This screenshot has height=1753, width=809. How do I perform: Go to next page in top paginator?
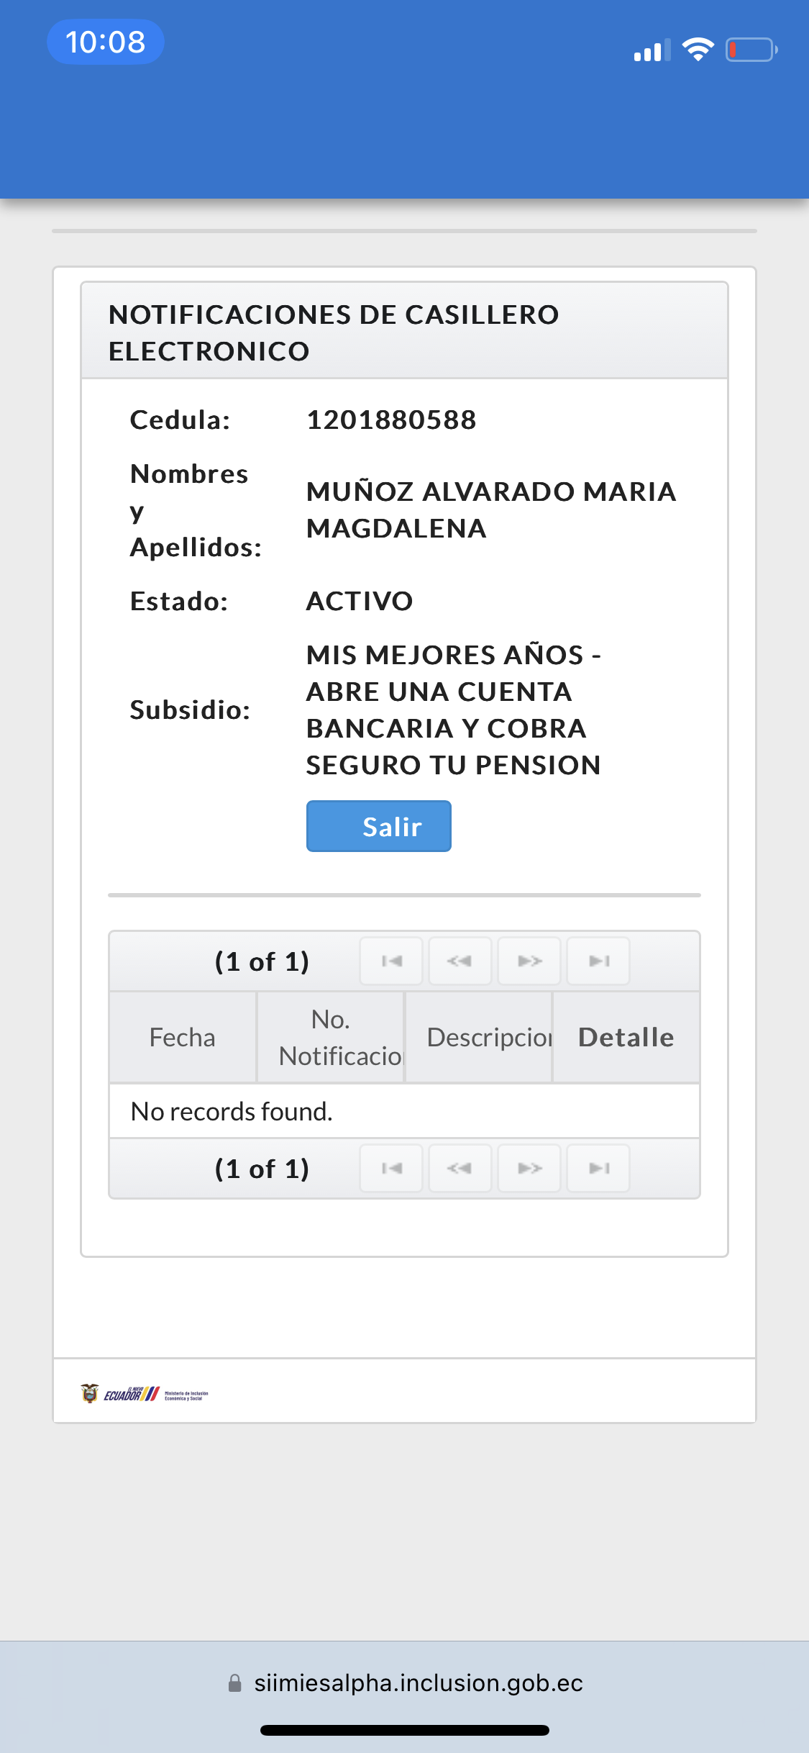[x=529, y=961]
